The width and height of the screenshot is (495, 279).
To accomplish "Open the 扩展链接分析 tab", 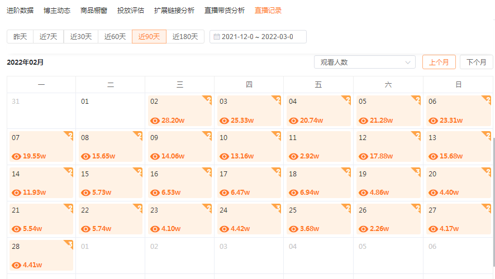I will tap(174, 11).
